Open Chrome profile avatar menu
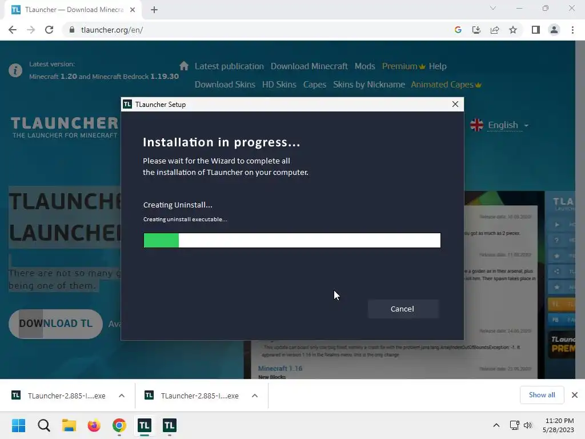Image resolution: width=585 pixels, height=439 pixels. tap(554, 30)
